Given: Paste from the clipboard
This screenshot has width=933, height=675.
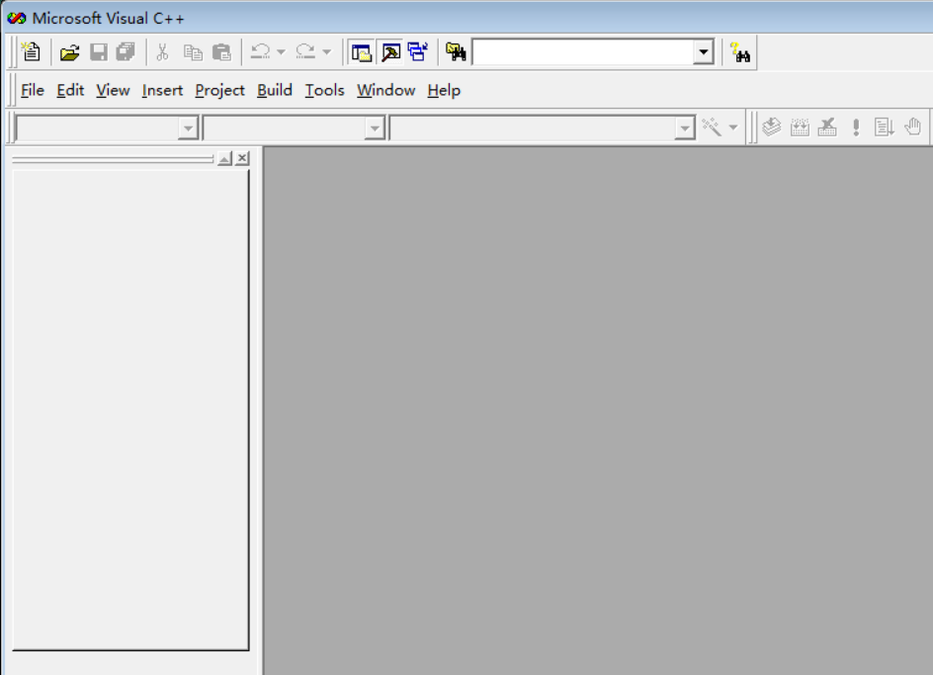Looking at the screenshot, I should [x=222, y=51].
